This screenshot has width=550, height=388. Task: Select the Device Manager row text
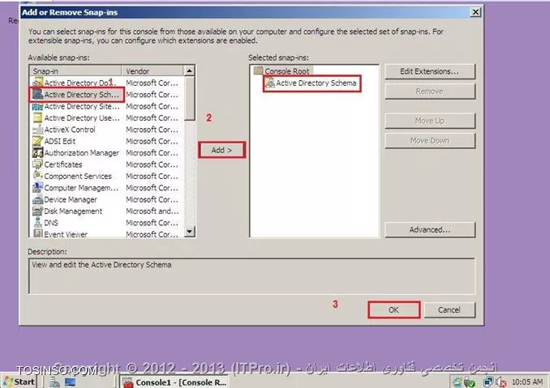pos(71,199)
